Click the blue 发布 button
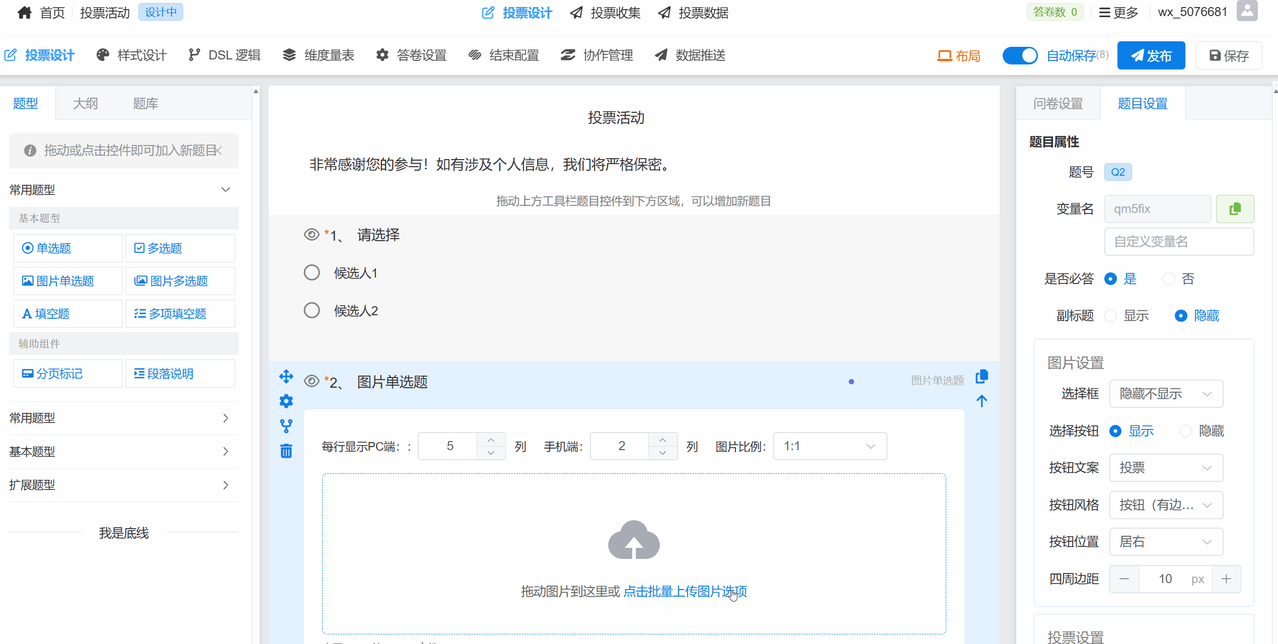This screenshot has width=1278, height=644. (1151, 55)
